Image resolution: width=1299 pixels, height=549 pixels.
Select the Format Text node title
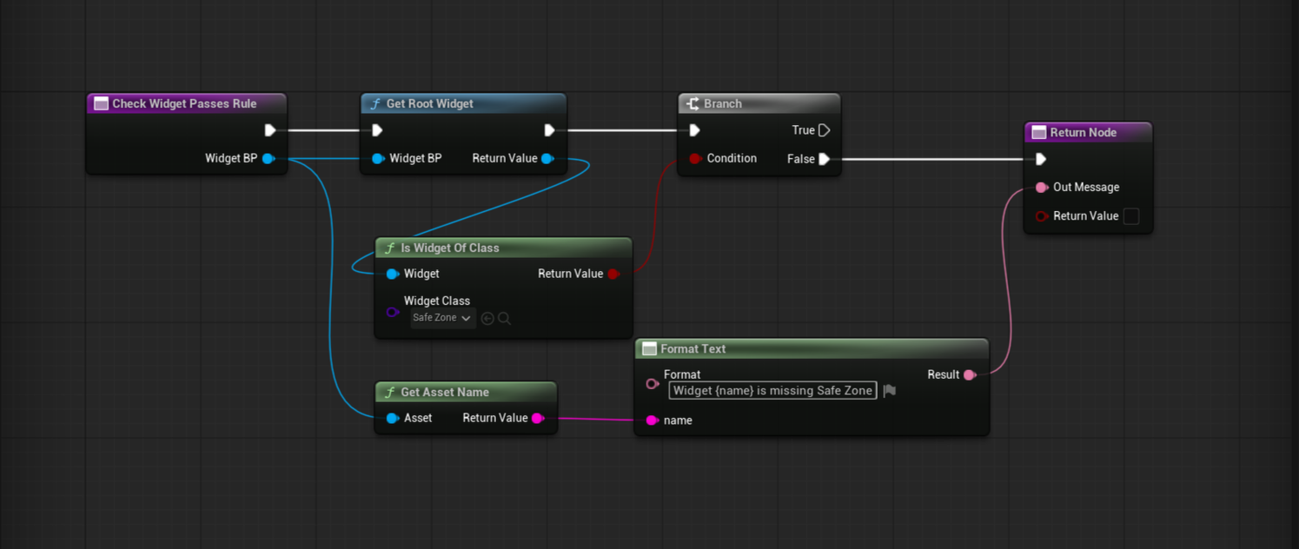point(693,348)
